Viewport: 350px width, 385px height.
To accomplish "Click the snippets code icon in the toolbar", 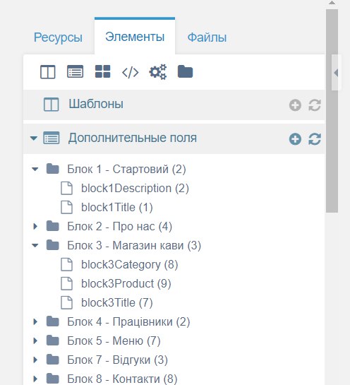I will coord(131,72).
